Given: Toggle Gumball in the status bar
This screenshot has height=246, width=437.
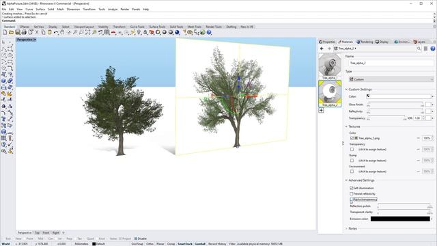Looking at the screenshot, I should (x=200, y=244).
